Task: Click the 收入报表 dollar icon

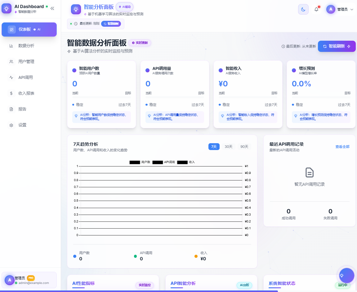Action: [x=11, y=93]
